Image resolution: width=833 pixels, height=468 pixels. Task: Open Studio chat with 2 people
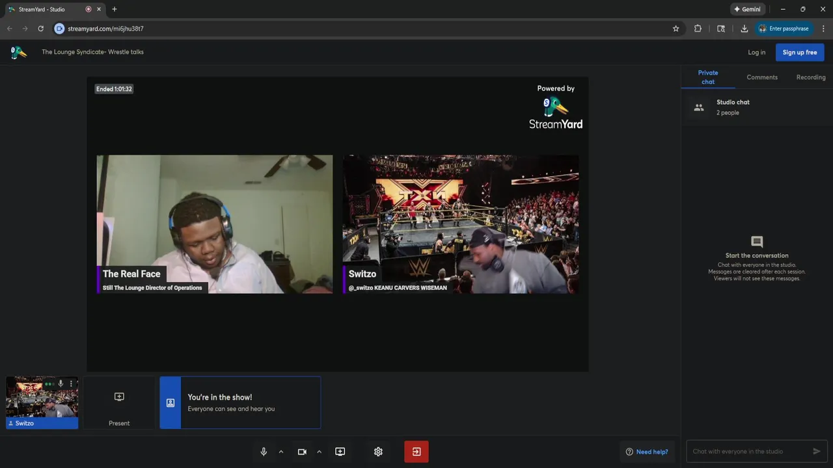point(757,107)
